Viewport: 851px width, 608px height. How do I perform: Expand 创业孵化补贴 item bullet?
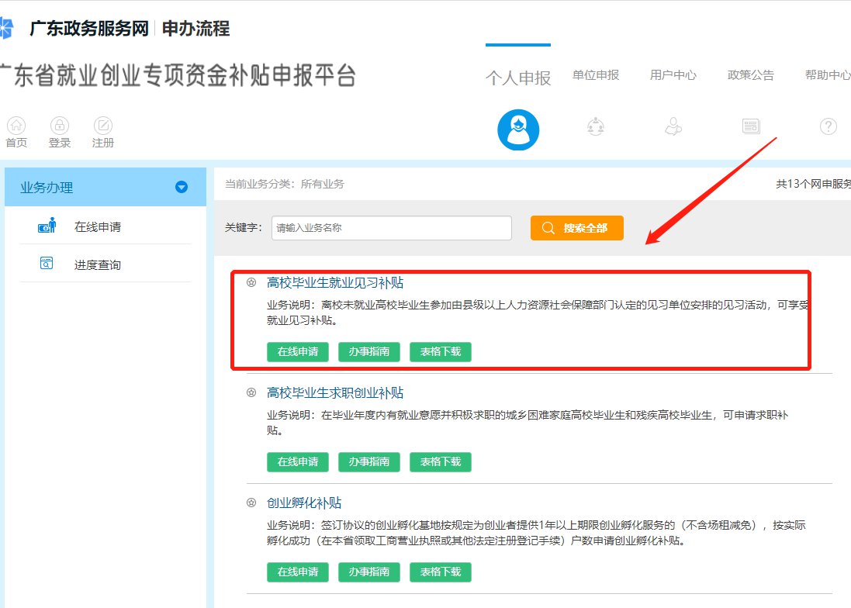point(251,503)
